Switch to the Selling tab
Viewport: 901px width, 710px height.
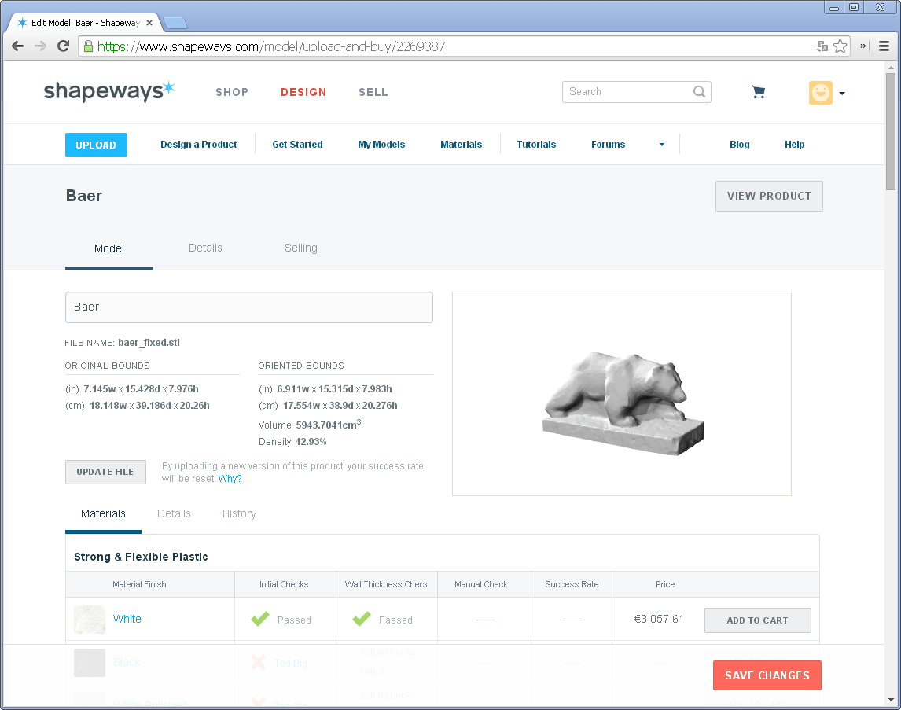click(301, 248)
